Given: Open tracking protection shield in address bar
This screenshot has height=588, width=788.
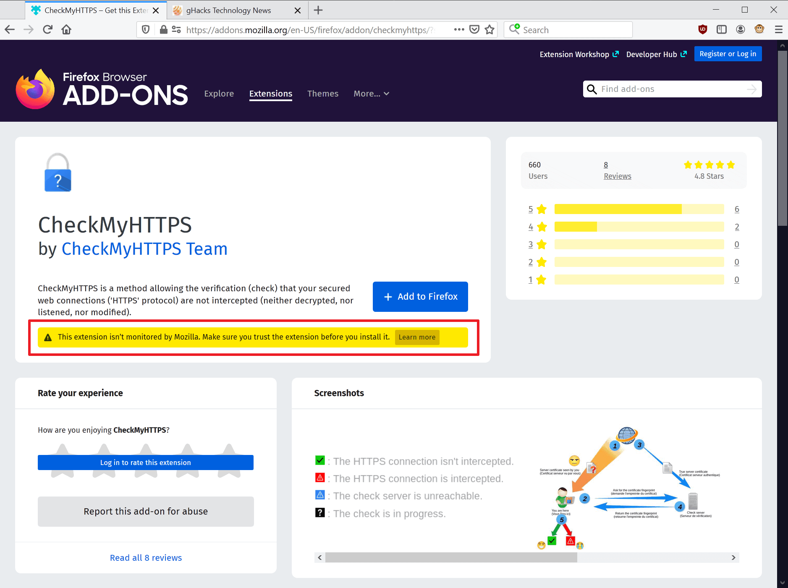Looking at the screenshot, I should tap(146, 30).
